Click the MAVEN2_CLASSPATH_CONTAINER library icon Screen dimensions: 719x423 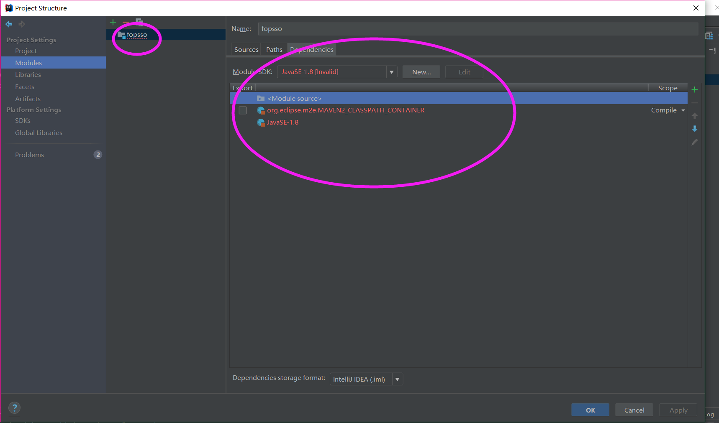(261, 110)
